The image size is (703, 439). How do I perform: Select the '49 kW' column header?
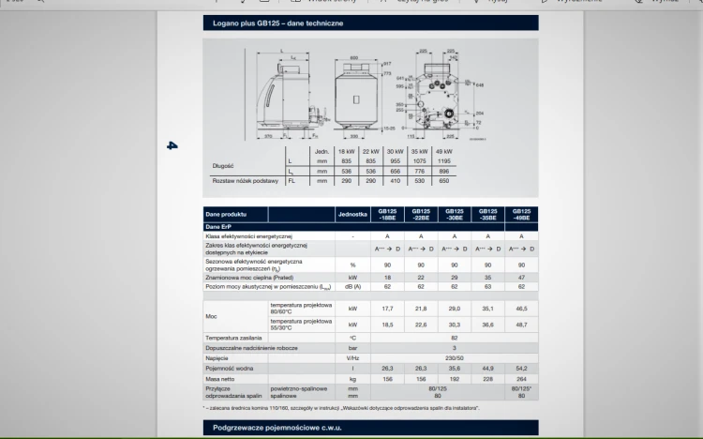(444, 152)
